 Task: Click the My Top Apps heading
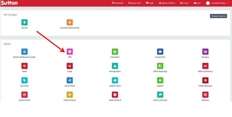[x=10, y=15]
